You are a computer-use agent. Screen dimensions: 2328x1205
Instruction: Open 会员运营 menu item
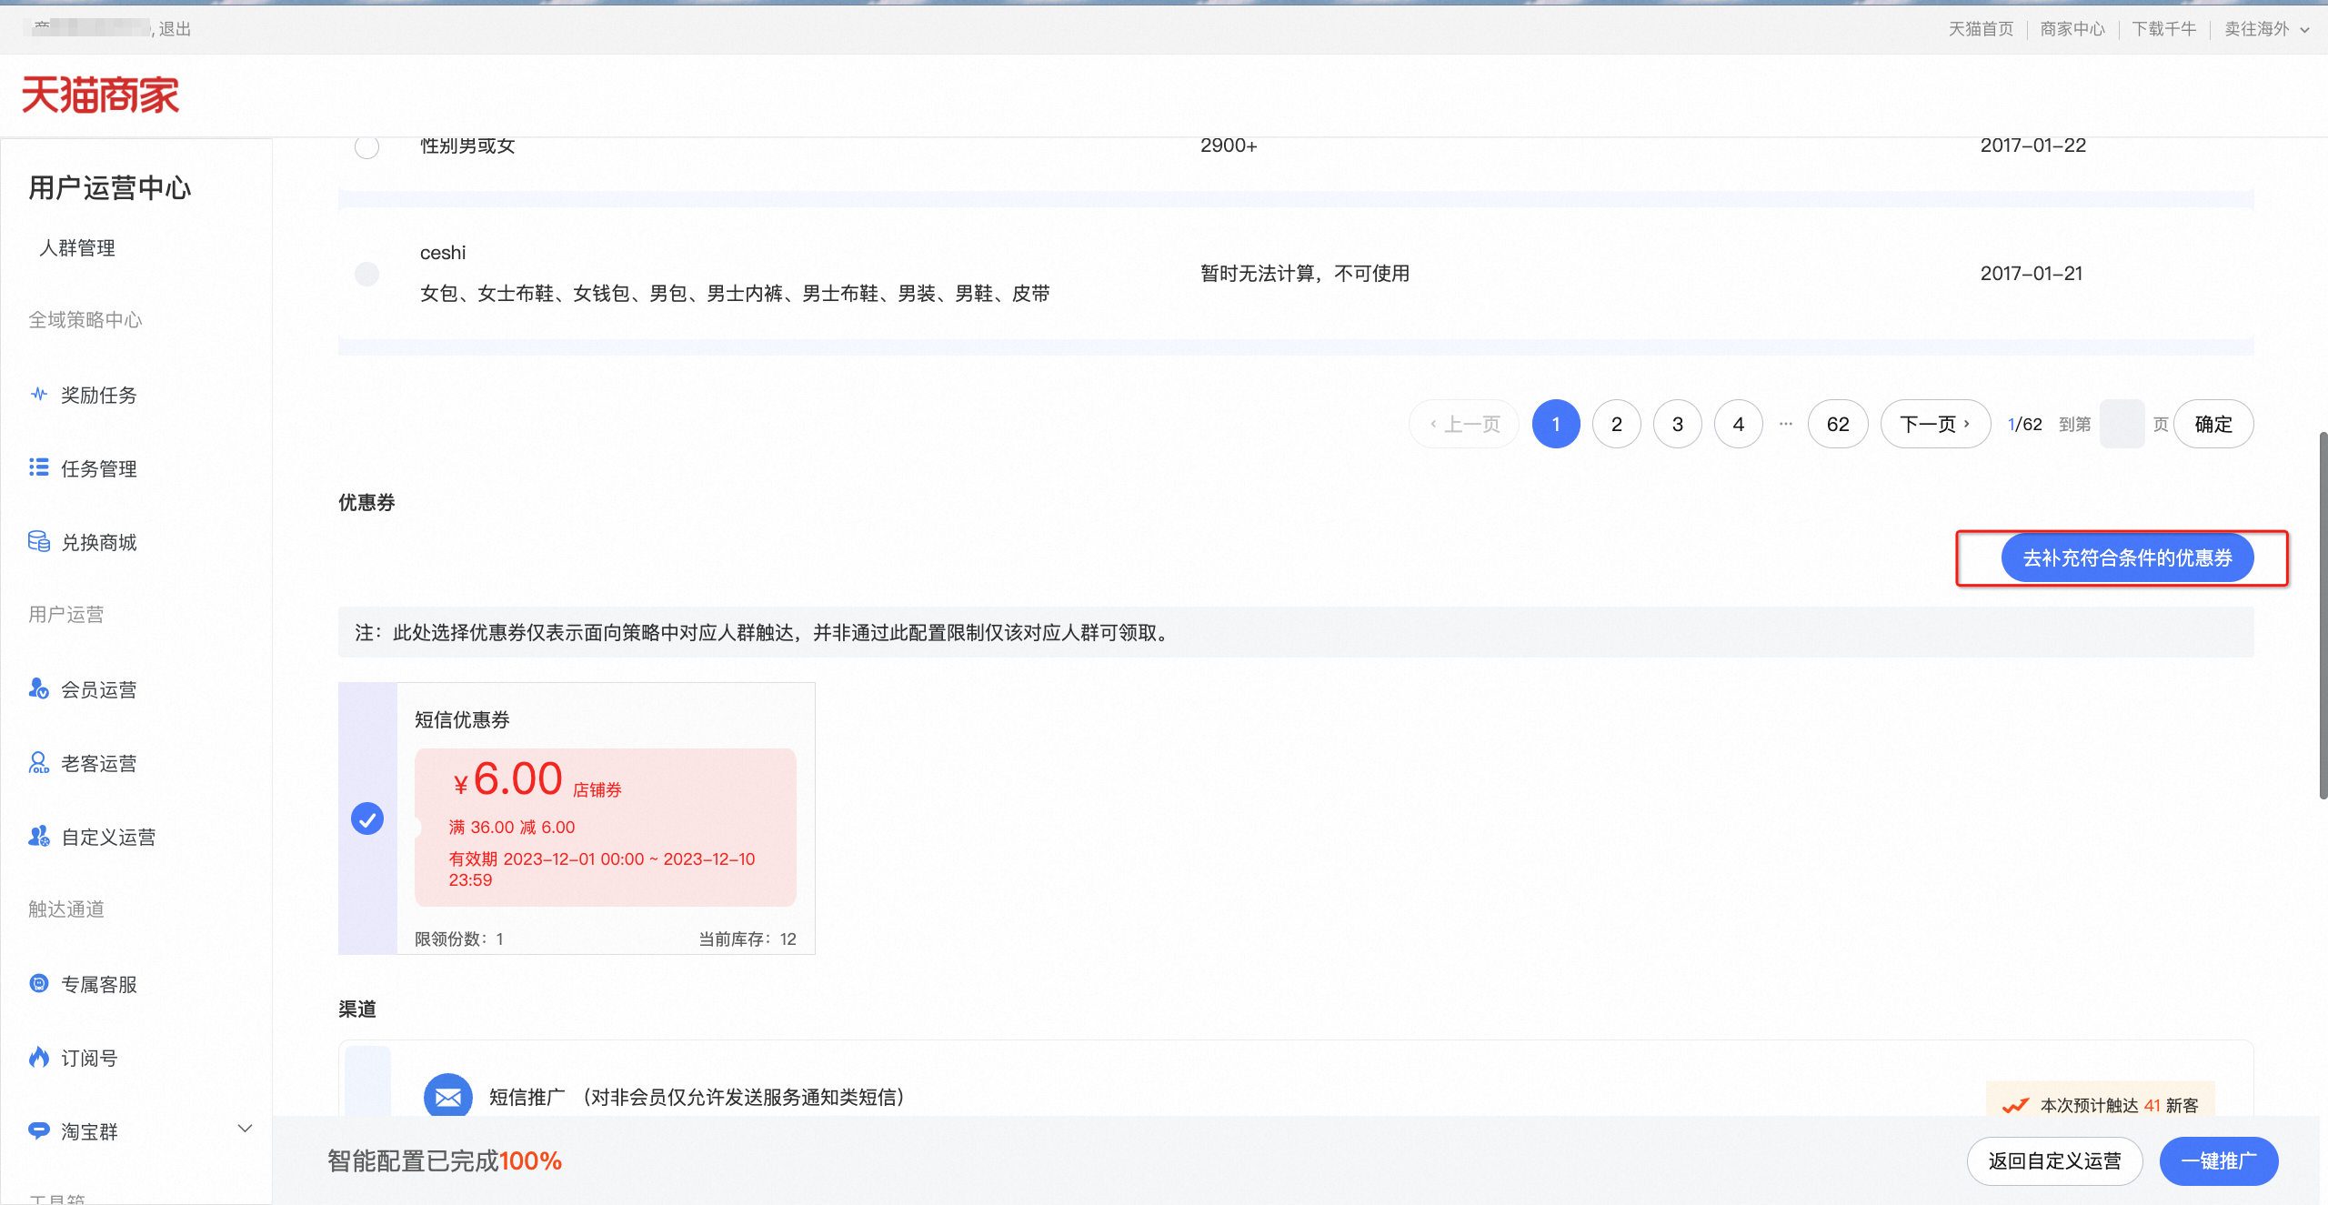coord(99,689)
